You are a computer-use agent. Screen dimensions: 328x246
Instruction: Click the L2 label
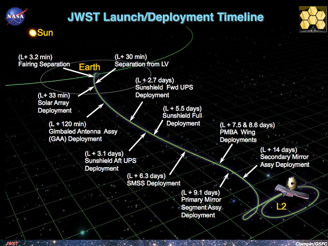(x=281, y=206)
